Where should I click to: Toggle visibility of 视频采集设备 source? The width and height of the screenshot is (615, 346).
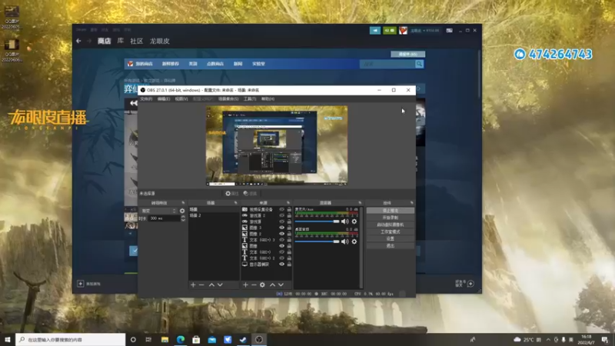[281, 209]
